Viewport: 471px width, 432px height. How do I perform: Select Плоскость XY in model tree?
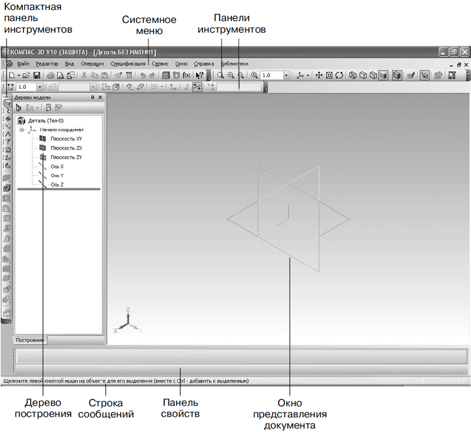pyautogui.click(x=66, y=139)
